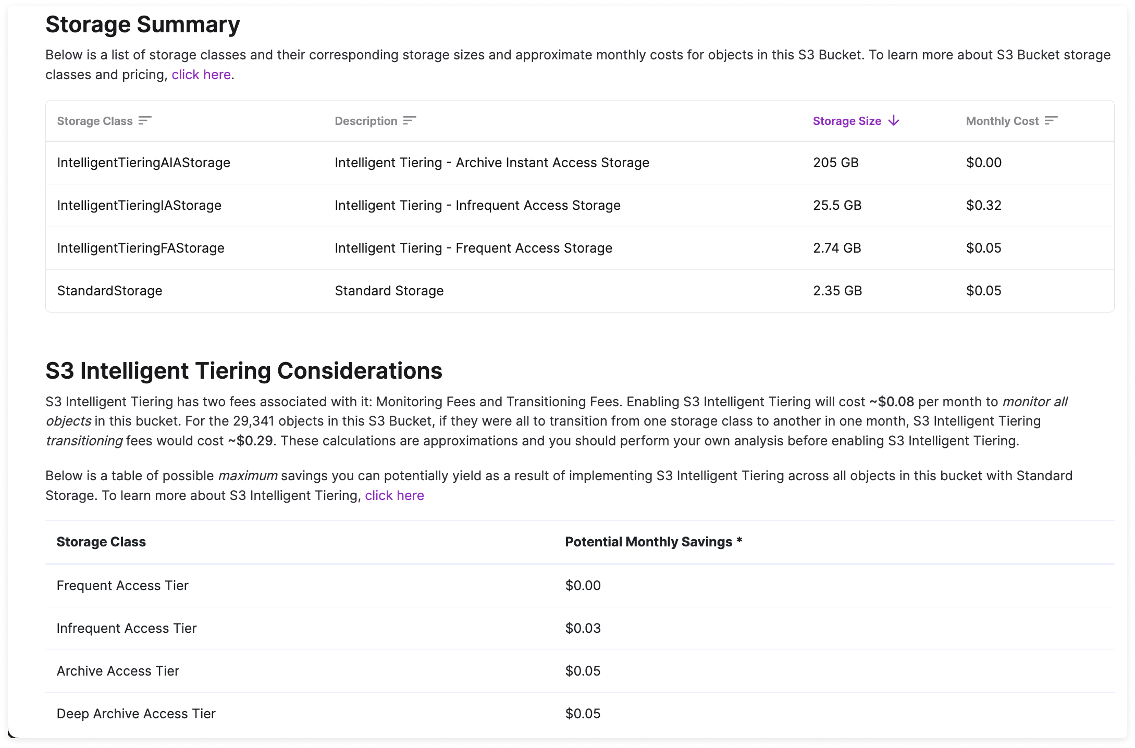Image resolution: width=1135 pixels, height=748 pixels.
Task: Click the ~$0.29 transitioning fee amount
Action: tap(250, 441)
